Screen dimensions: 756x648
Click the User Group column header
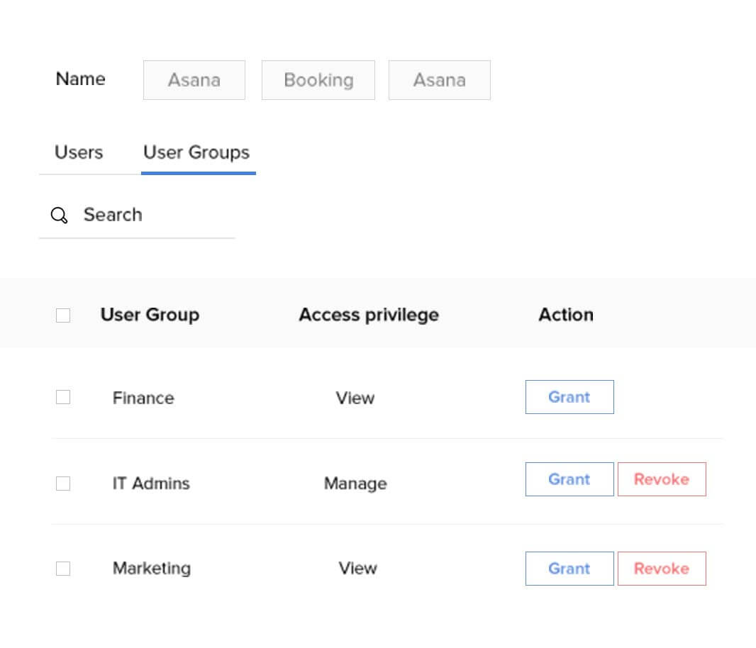[x=150, y=315]
